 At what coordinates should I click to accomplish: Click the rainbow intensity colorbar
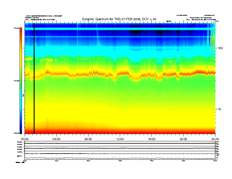pos(21,80)
